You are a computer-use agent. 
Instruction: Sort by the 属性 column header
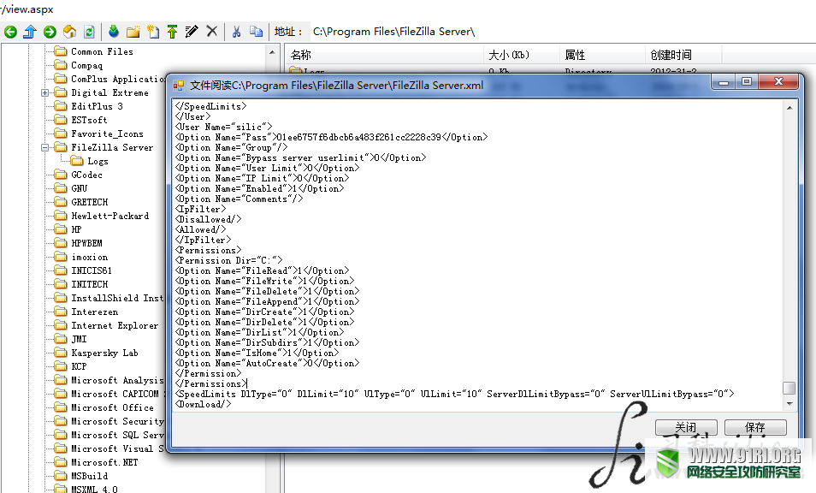602,55
